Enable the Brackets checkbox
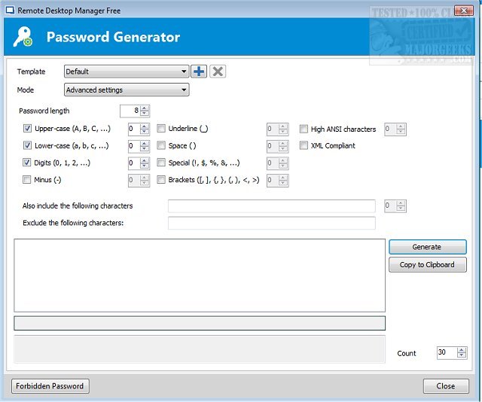This screenshot has width=482, height=402. (161, 179)
